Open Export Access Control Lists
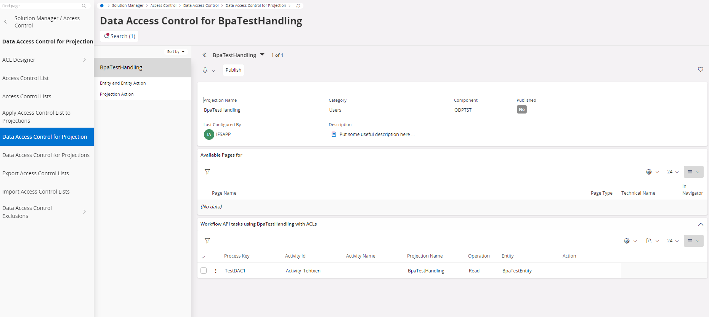This screenshot has width=709, height=317. click(x=35, y=173)
